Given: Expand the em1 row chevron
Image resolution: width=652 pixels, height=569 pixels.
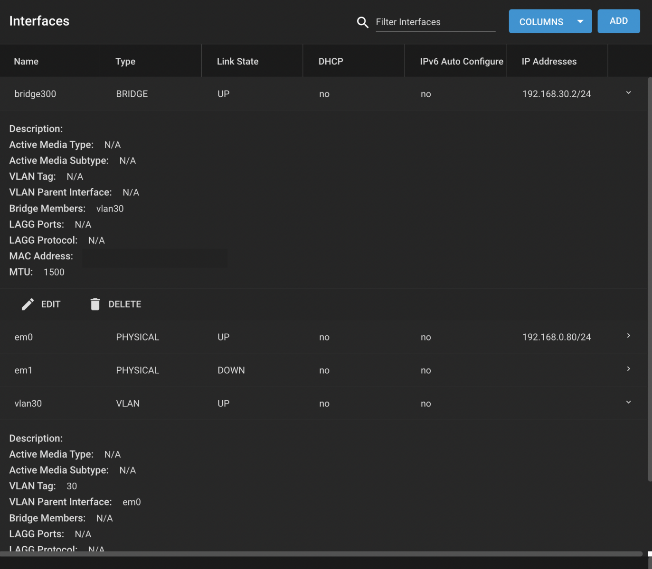Looking at the screenshot, I should (x=628, y=369).
